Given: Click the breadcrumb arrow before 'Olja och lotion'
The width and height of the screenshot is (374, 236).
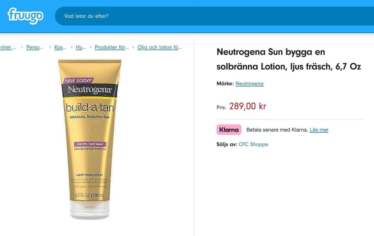Looking at the screenshot, I should click(x=133, y=47).
